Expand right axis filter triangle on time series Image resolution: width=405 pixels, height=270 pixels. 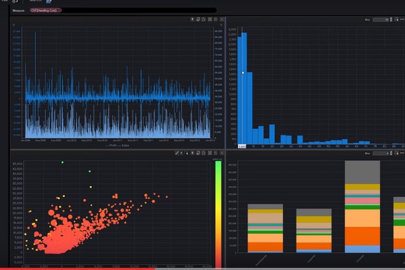[220, 25]
